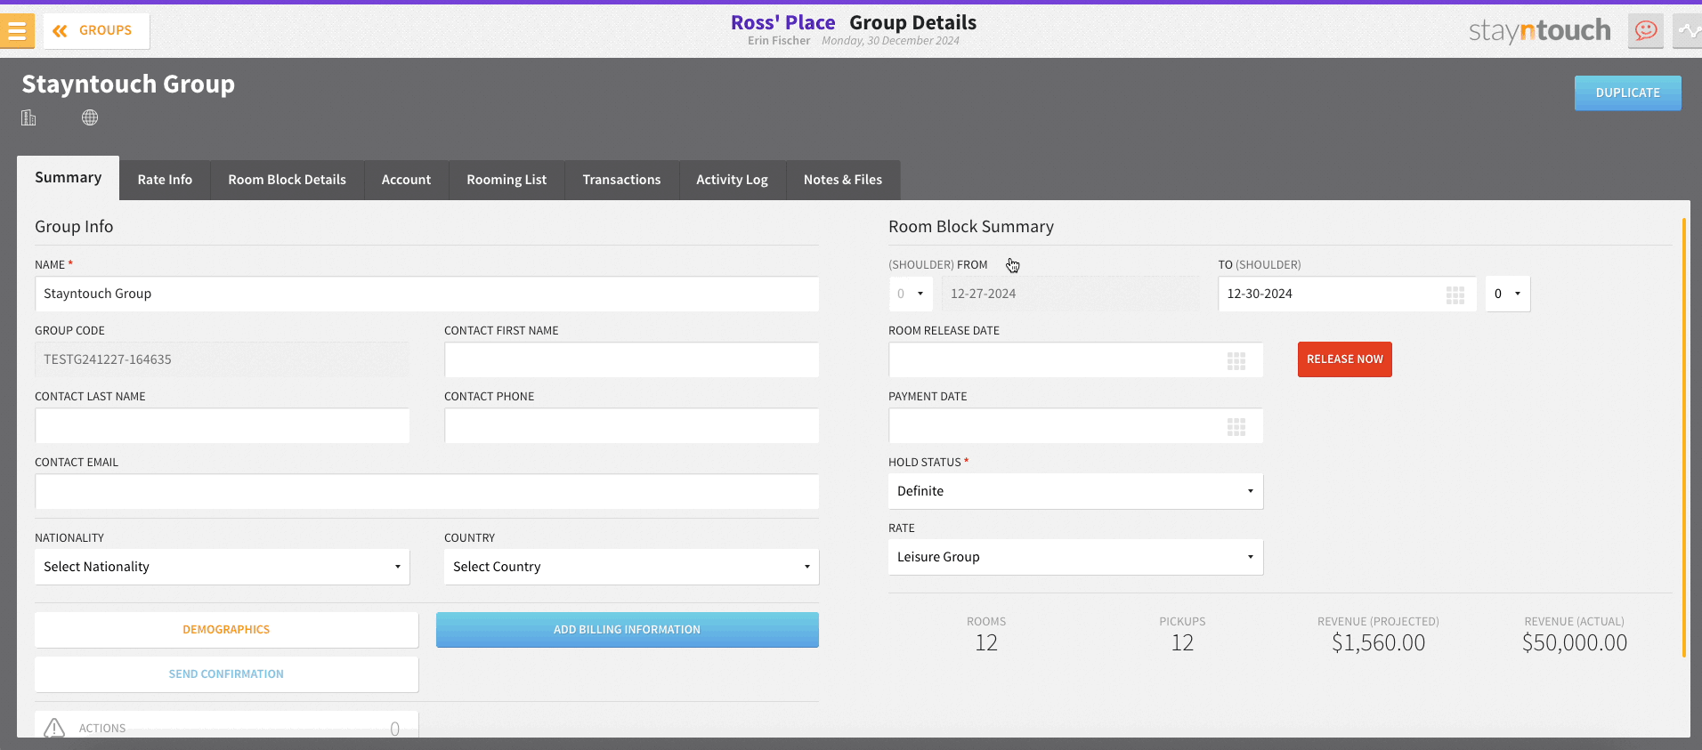
Task: Click the From date 12-27-2024 field
Action: (x=1071, y=294)
